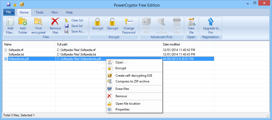Click box icon in quick access toolbar
The image size is (272, 120).
[22, 4]
